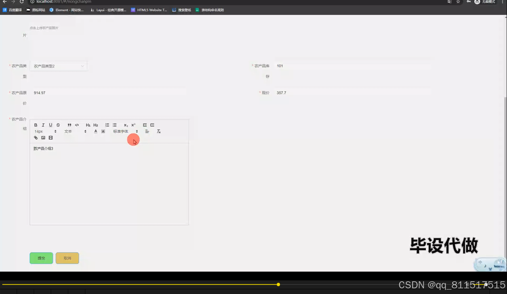The image size is (507, 294).
Task: Insert a code block in the editor
Action: pos(77,125)
